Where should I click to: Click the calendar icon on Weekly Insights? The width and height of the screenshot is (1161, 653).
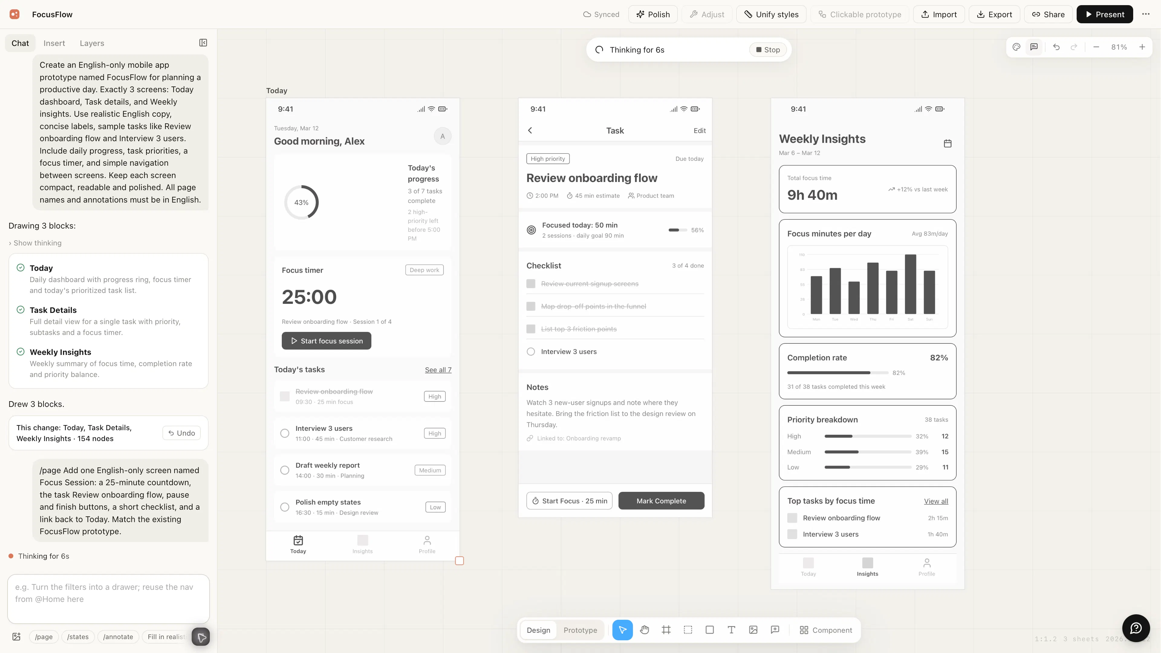947,143
